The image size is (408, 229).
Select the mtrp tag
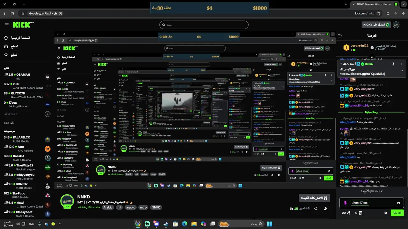(143, 207)
